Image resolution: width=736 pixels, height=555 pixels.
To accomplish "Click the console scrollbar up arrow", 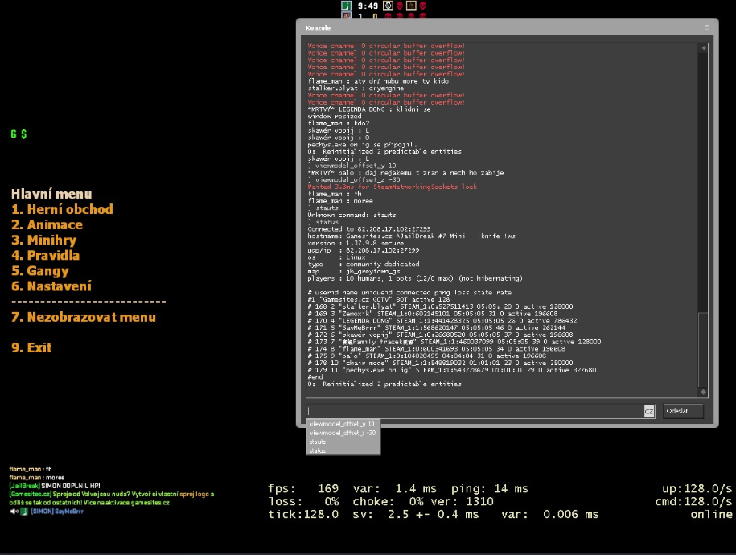I will [x=703, y=48].
